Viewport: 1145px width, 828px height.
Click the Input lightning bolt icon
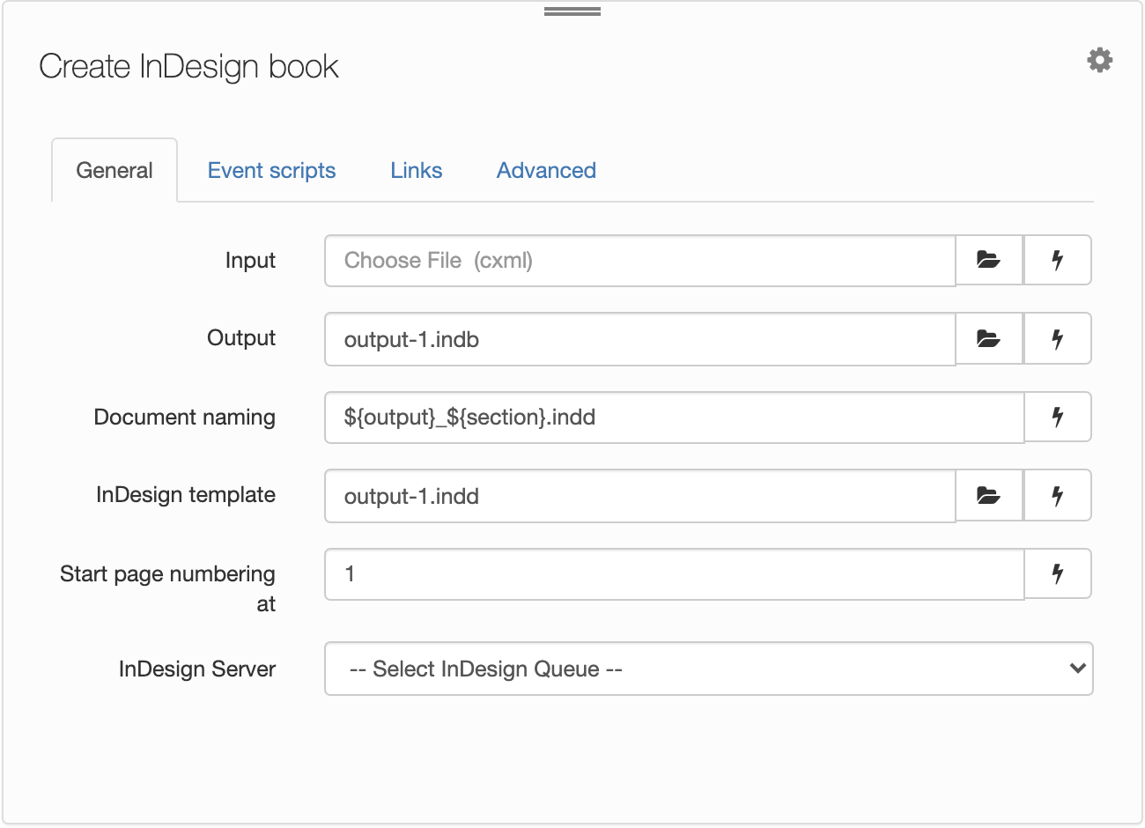(1058, 260)
